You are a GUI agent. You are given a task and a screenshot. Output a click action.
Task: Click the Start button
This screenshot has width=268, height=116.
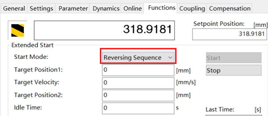point(234,58)
